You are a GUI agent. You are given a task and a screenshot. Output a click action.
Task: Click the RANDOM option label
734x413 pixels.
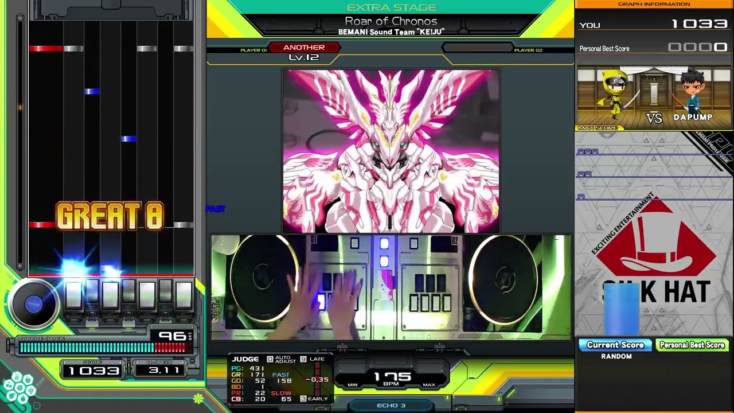coord(616,356)
